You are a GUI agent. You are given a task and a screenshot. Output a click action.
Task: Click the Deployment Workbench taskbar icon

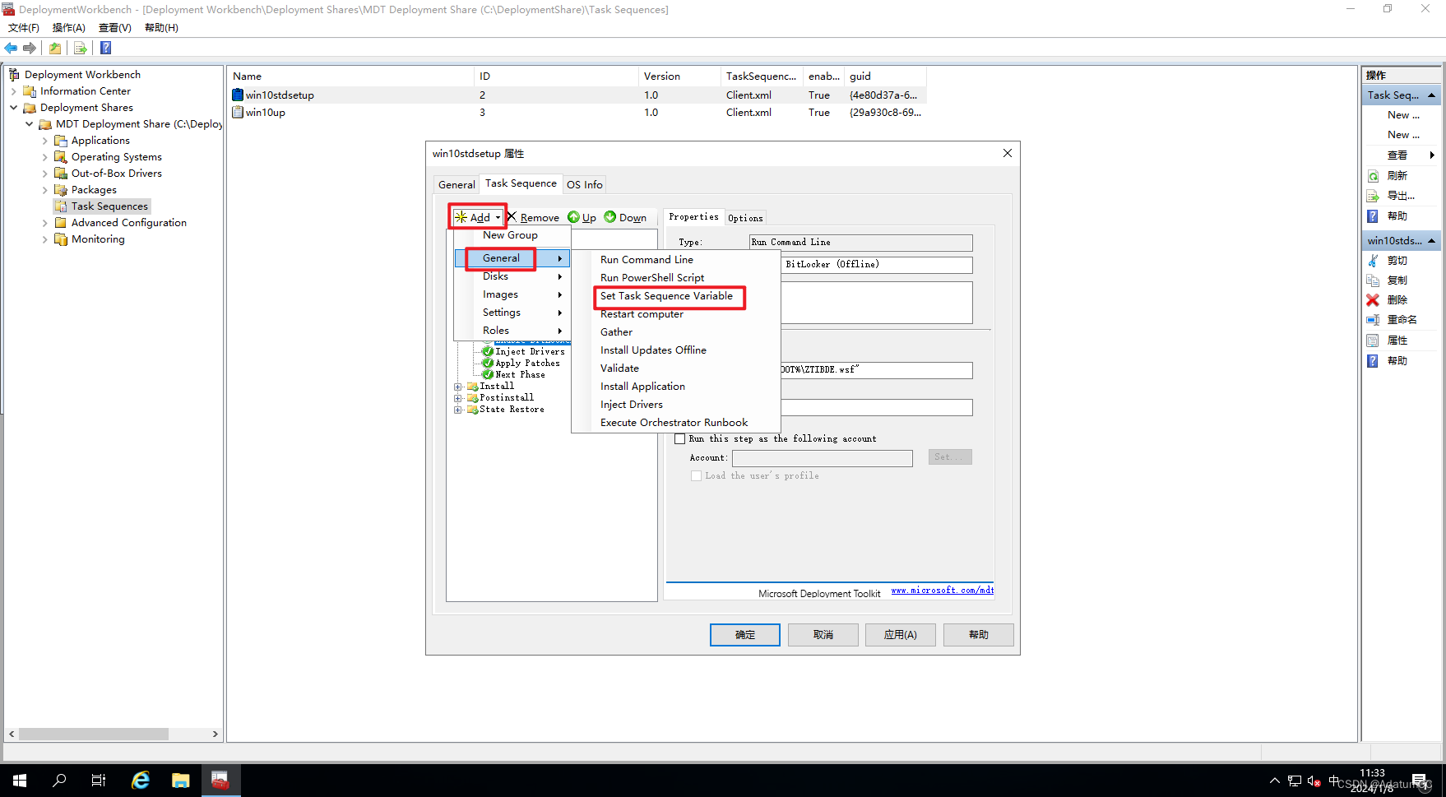[220, 781]
